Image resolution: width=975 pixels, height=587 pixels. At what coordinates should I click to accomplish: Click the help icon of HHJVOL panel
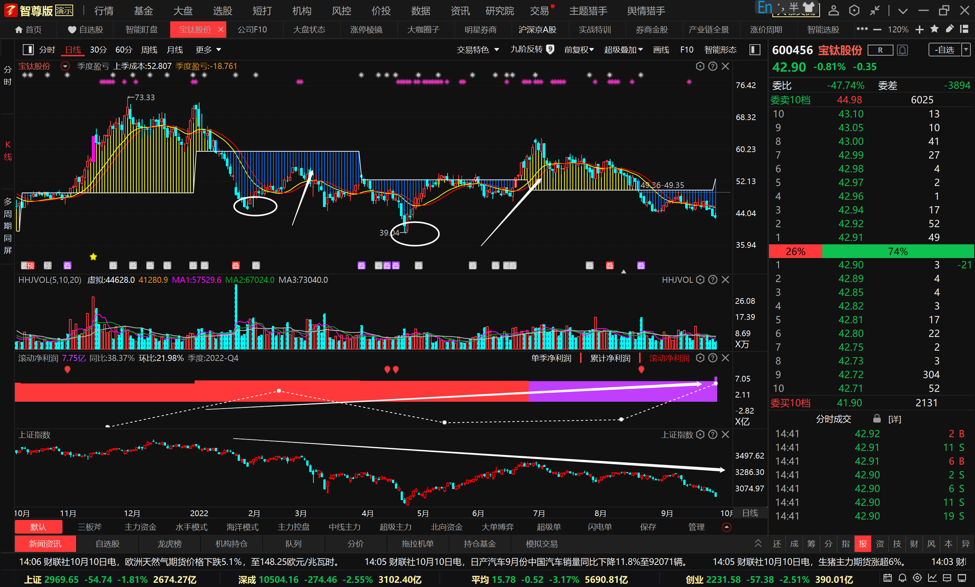(713, 280)
